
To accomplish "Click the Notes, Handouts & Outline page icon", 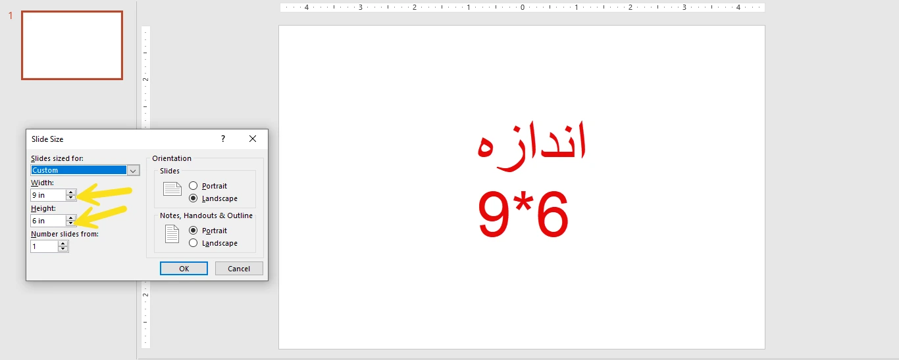I will [172, 234].
